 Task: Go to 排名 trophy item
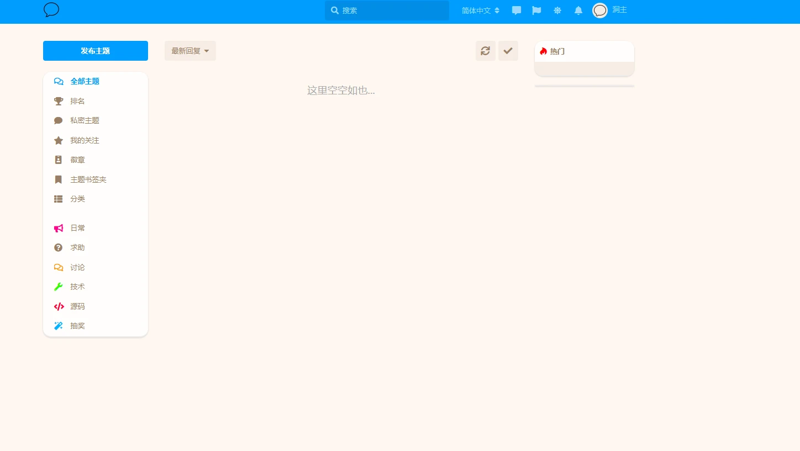pyautogui.click(x=77, y=102)
